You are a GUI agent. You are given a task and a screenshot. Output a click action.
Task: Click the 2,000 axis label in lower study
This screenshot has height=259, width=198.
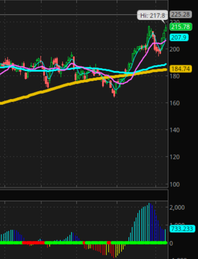point(177,207)
